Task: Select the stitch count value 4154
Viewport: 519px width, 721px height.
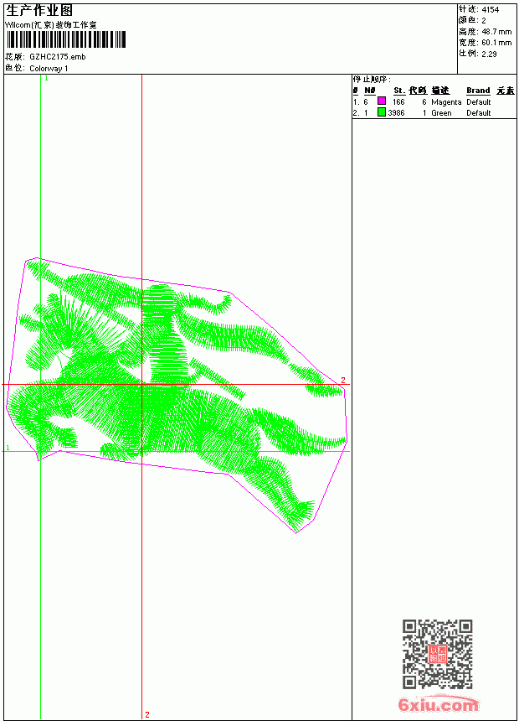Action: click(490, 10)
